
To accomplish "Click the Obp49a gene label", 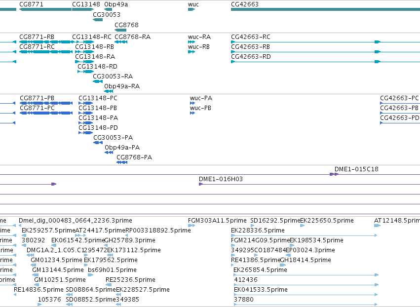I will pos(116,4).
